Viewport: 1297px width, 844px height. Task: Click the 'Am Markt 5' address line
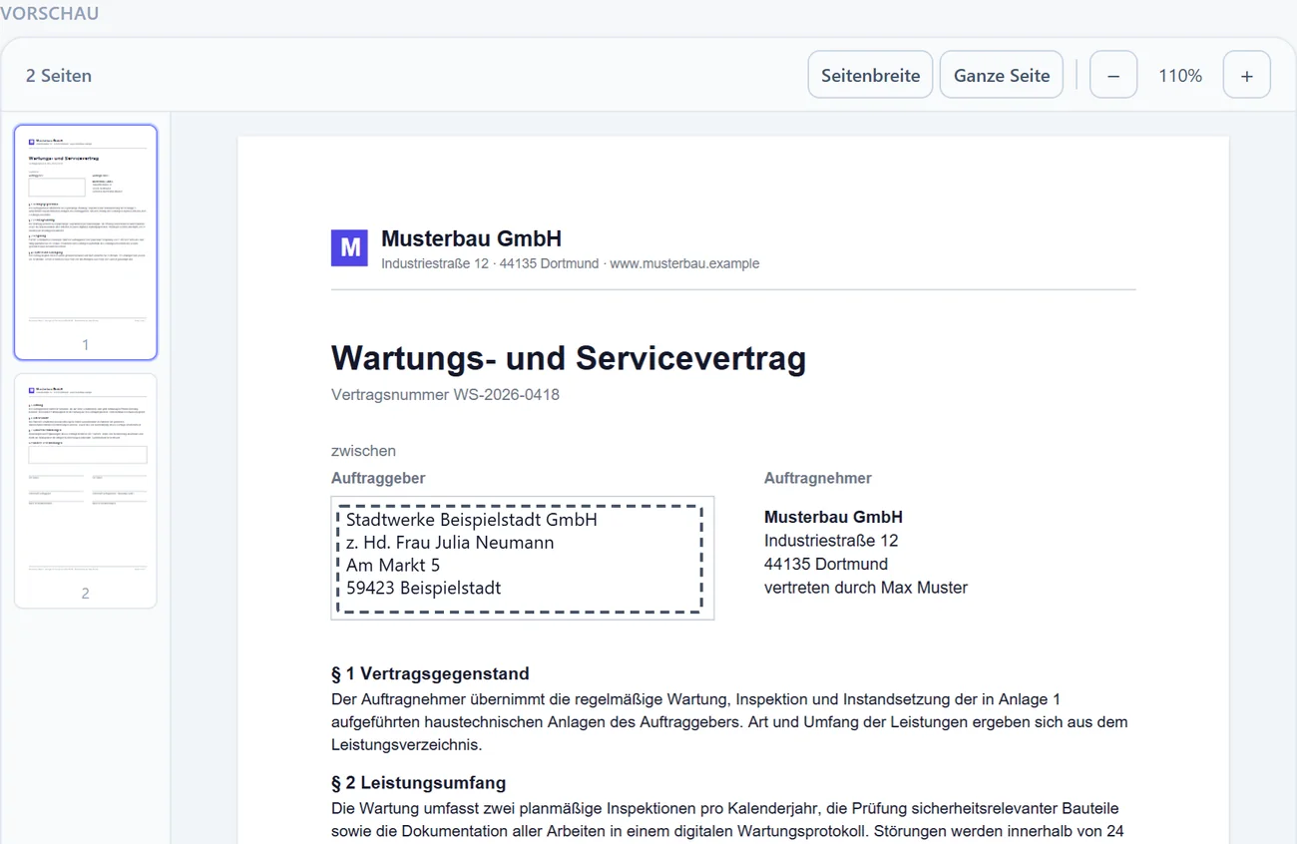[393, 566]
